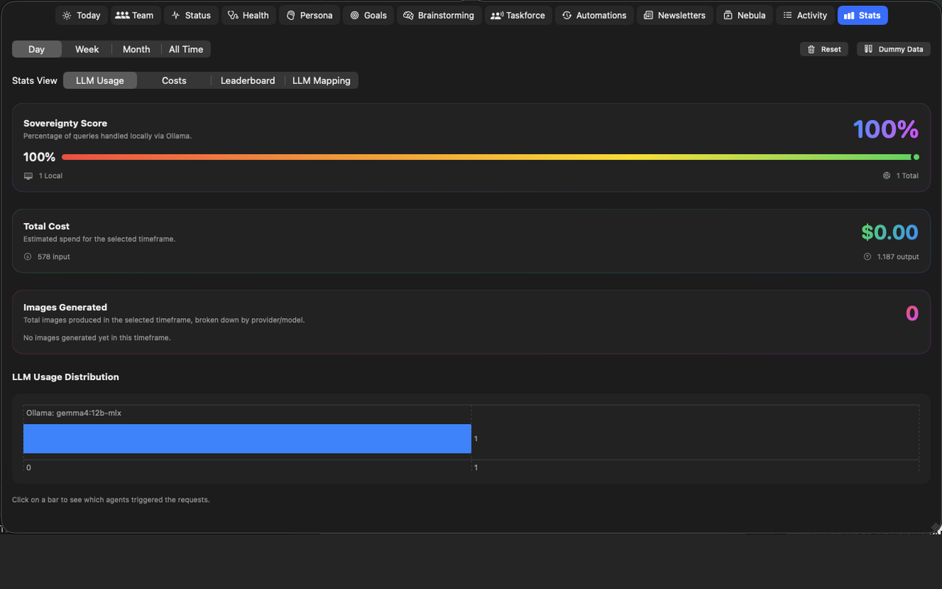Select the Persona head icon

click(x=291, y=15)
